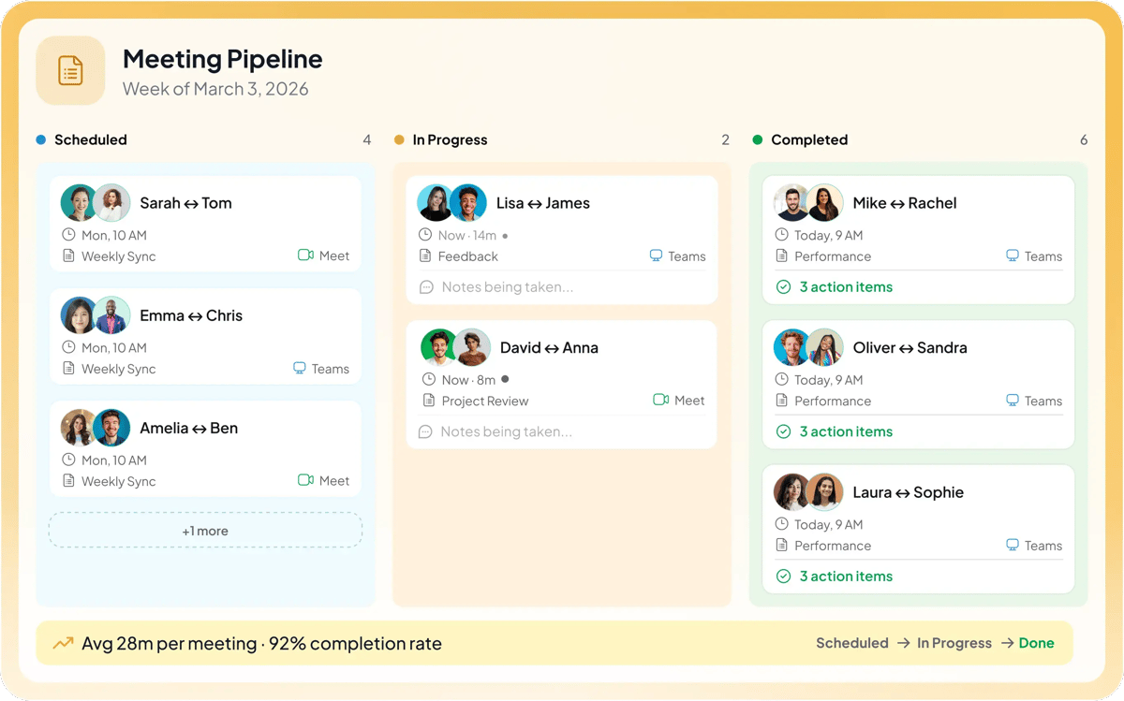
Task: Select the Scheduled column header
Action: (90, 139)
